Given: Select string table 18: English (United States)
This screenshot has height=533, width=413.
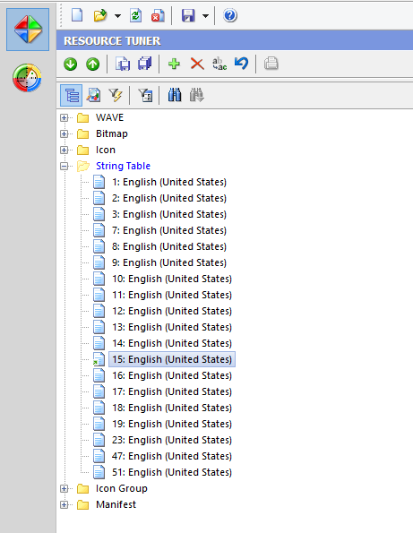Looking at the screenshot, I should click(172, 408).
